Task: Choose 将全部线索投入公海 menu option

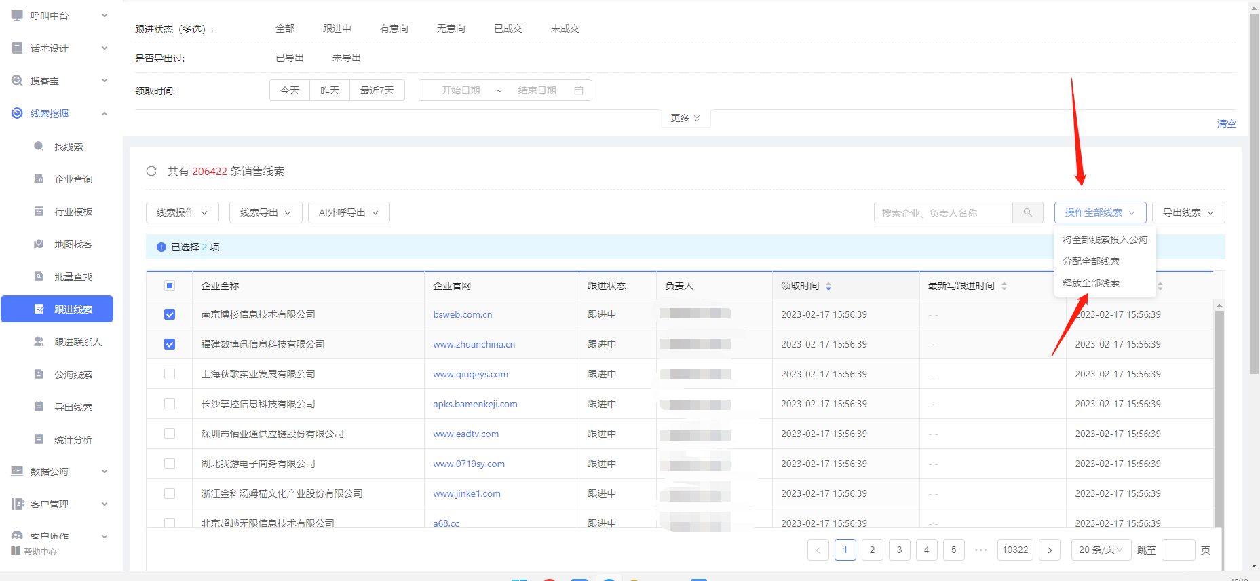Action: [1105, 240]
